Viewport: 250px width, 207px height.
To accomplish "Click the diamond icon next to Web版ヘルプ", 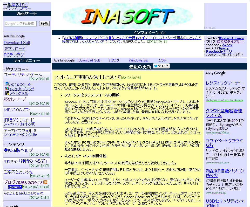I will 5,150.
